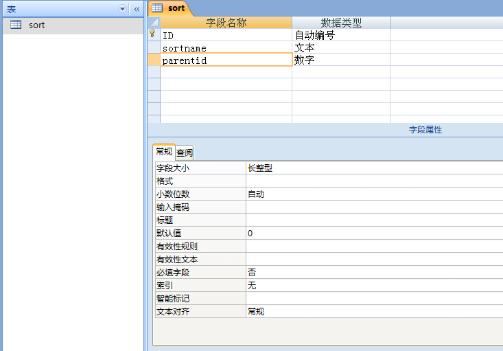The height and width of the screenshot is (351, 503).
Task: Click the 智能标记 property field
Action: tap(375, 299)
